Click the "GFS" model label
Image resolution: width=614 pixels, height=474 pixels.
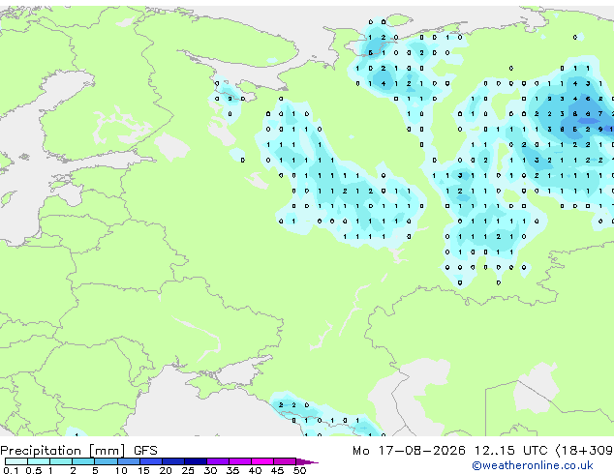[145, 451]
